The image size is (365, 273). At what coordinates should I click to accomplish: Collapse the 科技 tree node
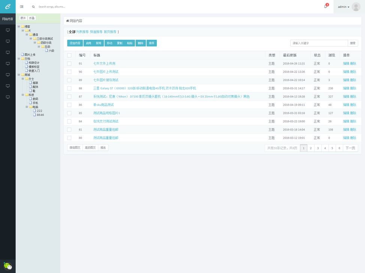pos(23,95)
